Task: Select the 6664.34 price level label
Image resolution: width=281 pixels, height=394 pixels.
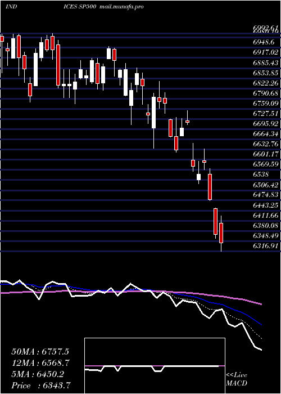Action: [x=265, y=134]
